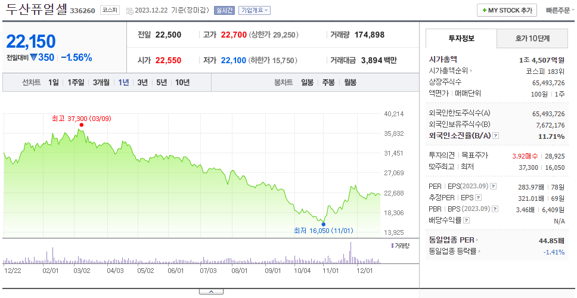Show the 일봉 candlestick chart
This screenshot has width=577, height=298.
(307, 83)
